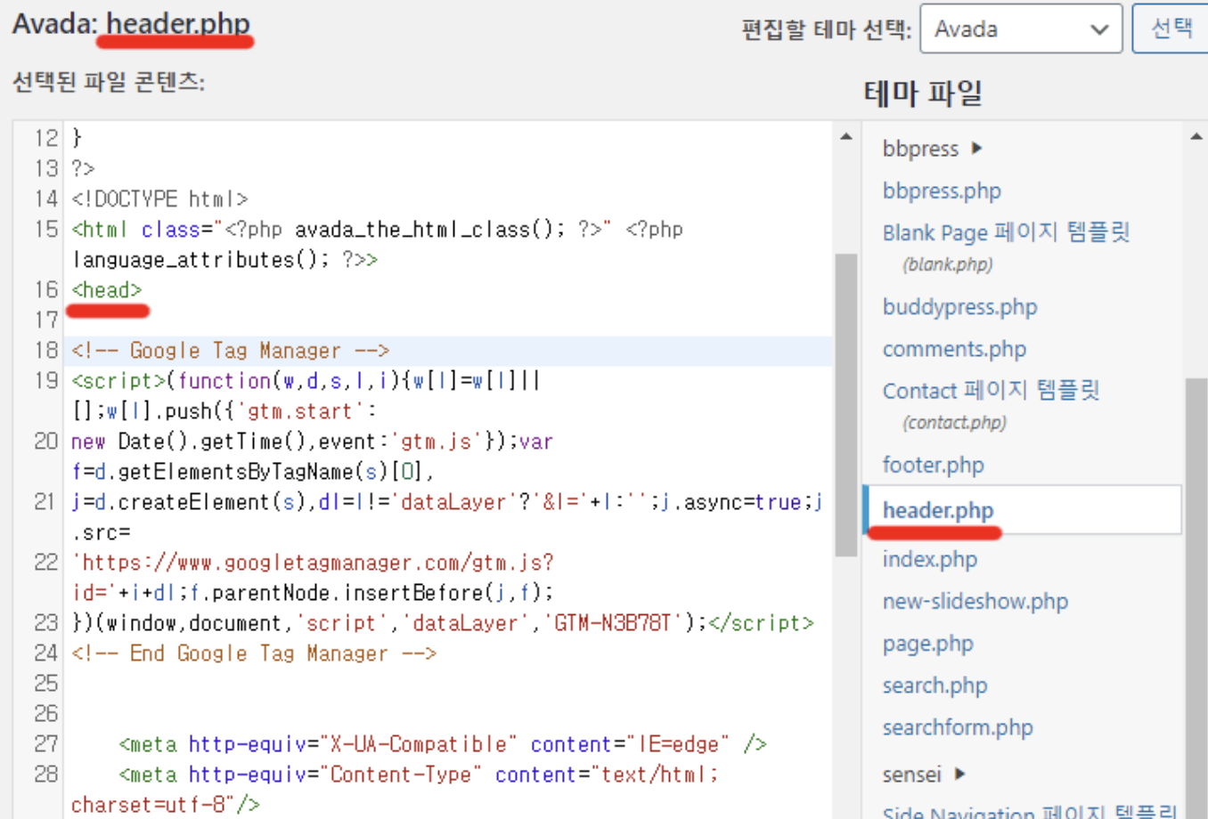Open Contact 페이지 템플릿 file
Screen dimensions: 1208x819
991,391
